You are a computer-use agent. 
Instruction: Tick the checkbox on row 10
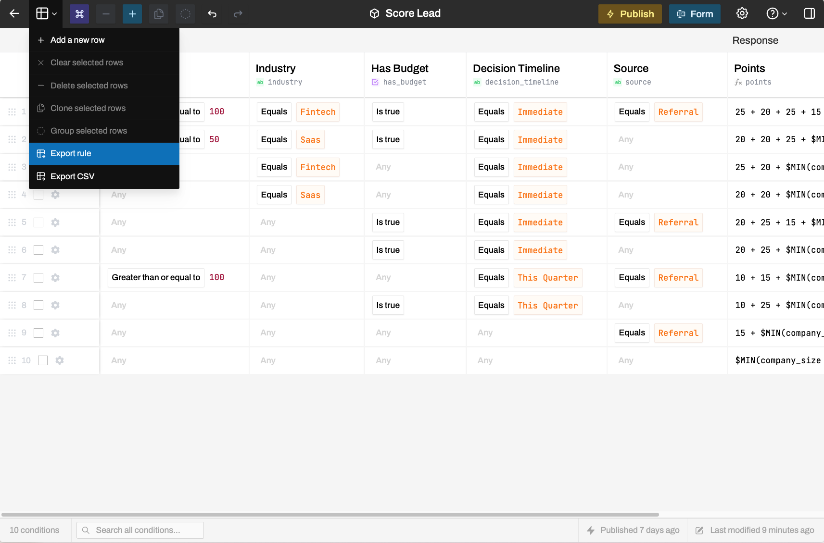(x=42, y=360)
